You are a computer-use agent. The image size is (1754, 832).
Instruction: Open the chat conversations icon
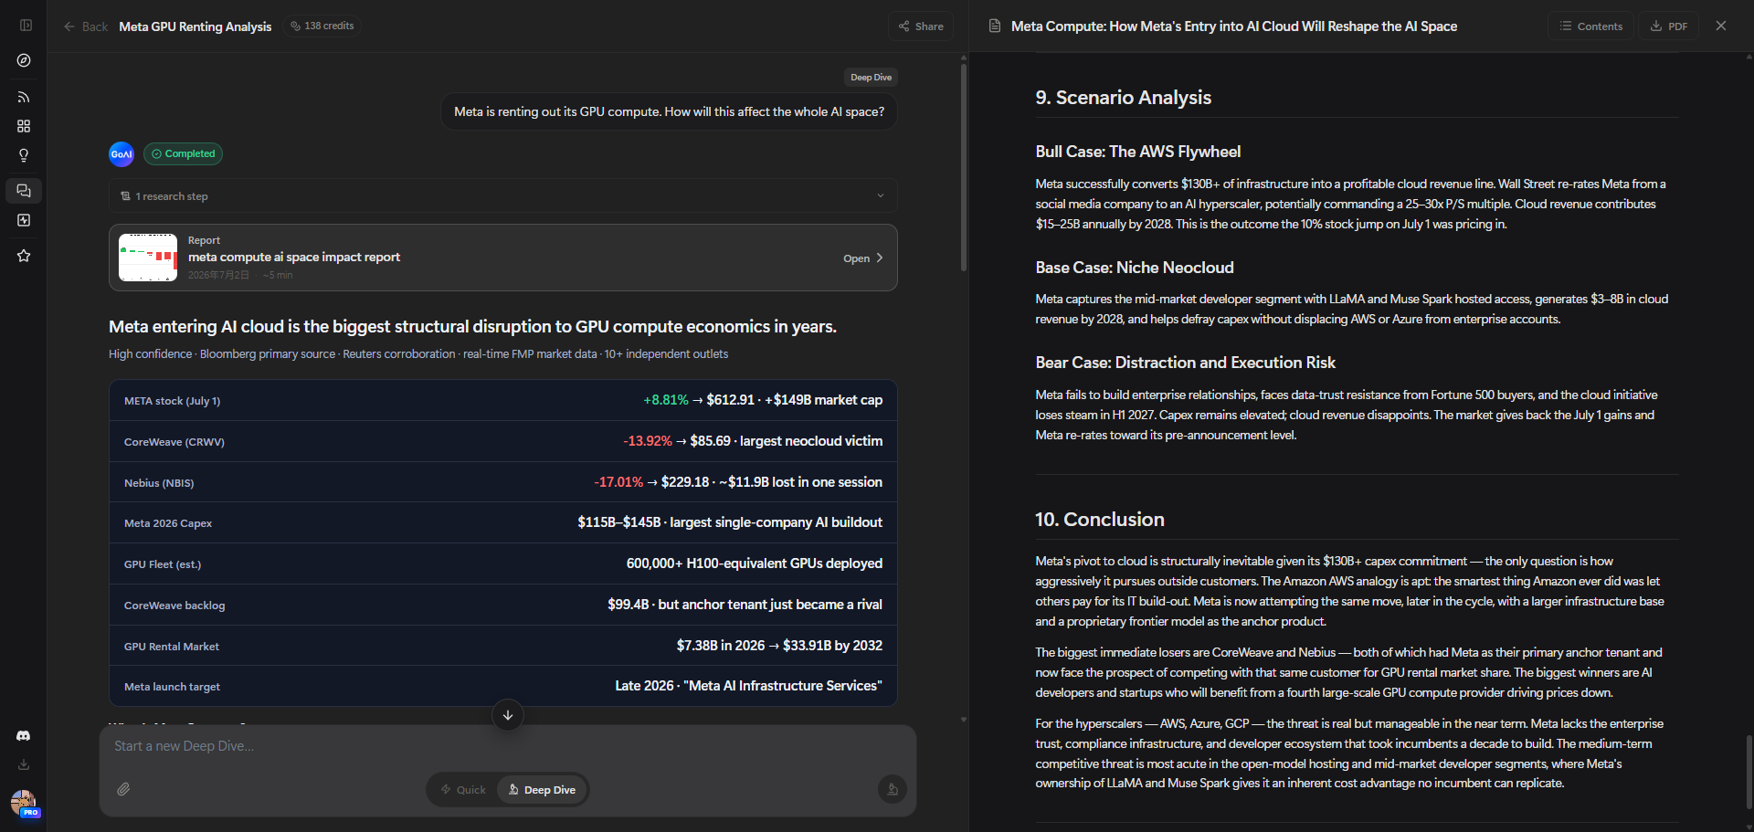24,191
